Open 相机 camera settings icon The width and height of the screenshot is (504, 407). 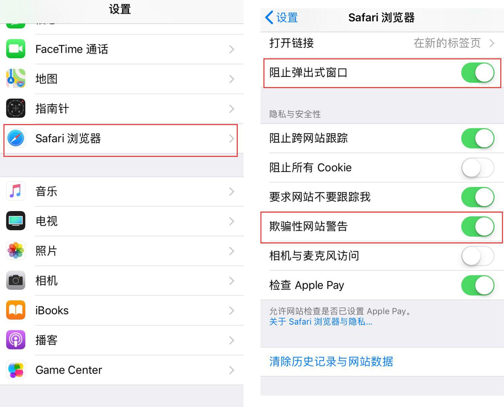click(15, 281)
